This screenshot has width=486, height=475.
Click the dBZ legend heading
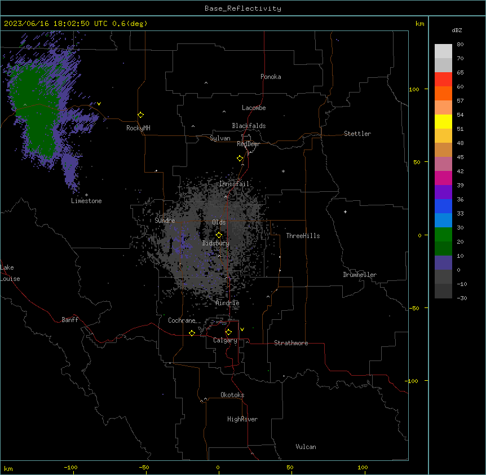457,30
